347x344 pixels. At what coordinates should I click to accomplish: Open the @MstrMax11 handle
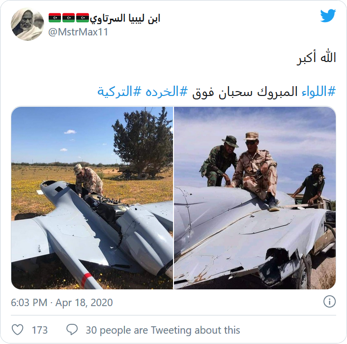click(x=78, y=32)
